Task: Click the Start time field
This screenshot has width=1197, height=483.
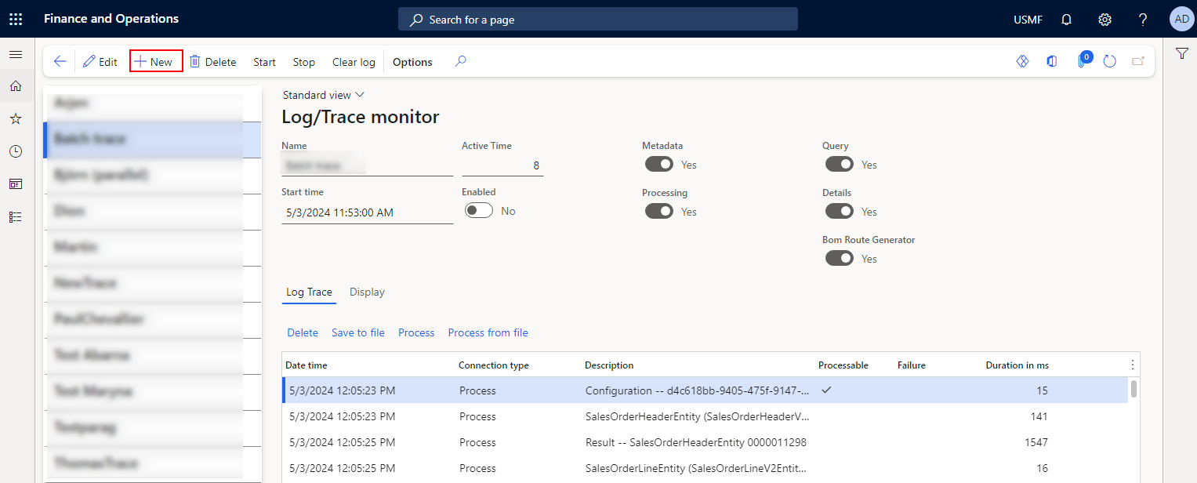Action: pos(368,212)
